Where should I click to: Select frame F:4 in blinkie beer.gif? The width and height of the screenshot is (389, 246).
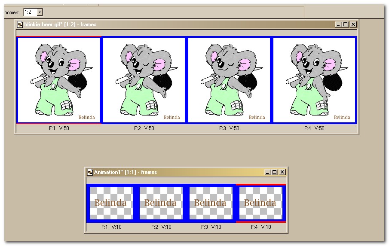pyautogui.click(x=314, y=80)
